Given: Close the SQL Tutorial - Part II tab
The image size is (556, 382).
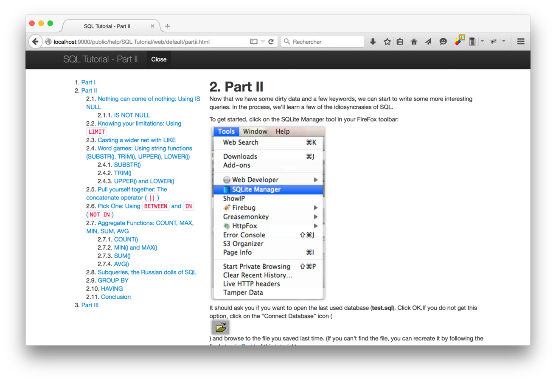Looking at the screenshot, I should (x=152, y=26).
